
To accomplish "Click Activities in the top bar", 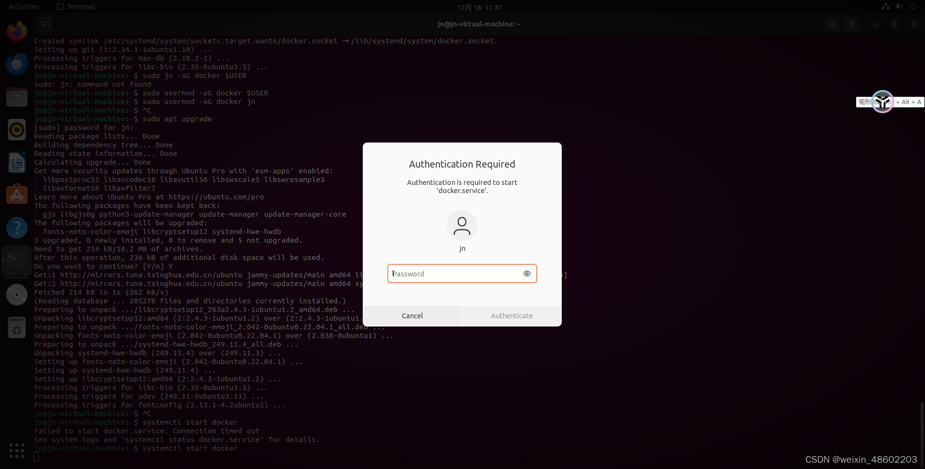I will [x=24, y=6].
